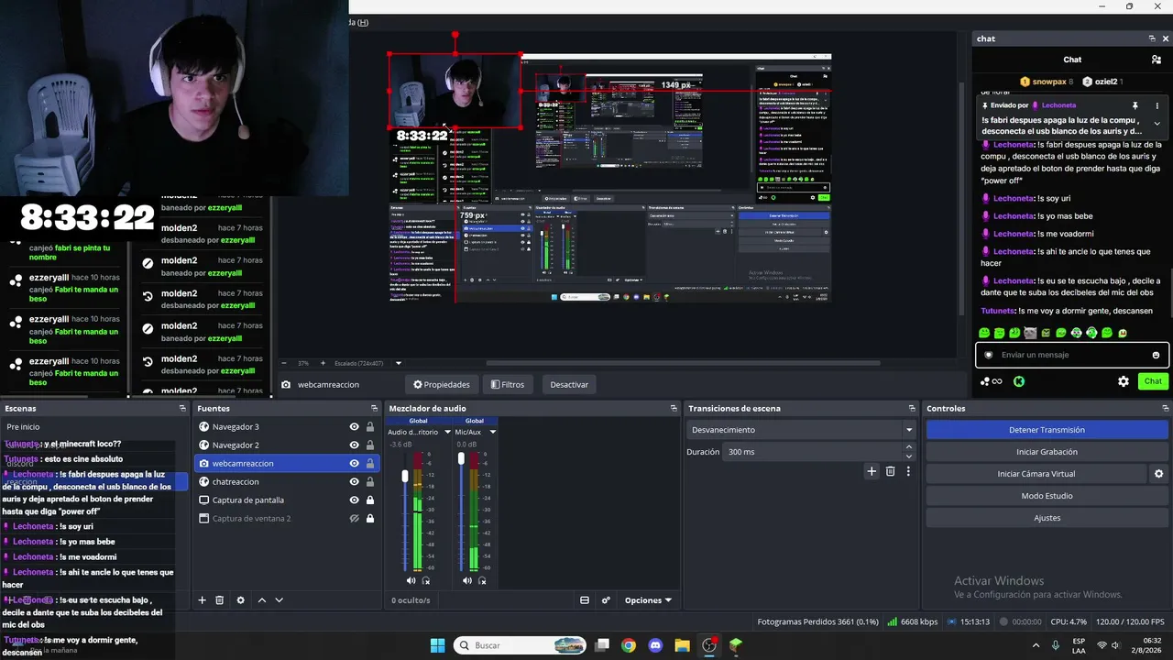Select the Captura de ventana 2 source

(x=287, y=518)
